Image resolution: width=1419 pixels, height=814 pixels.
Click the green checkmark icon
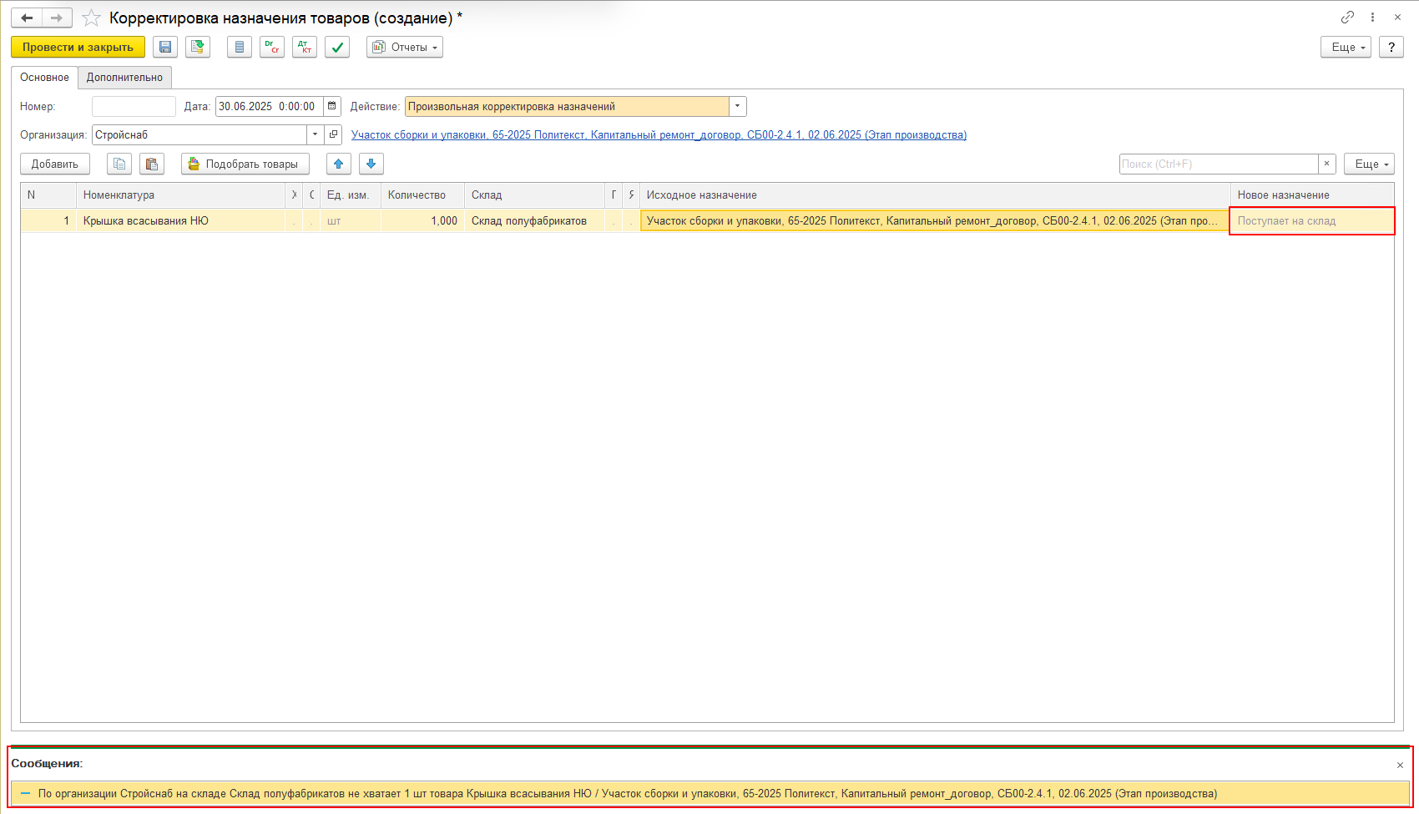tap(337, 48)
